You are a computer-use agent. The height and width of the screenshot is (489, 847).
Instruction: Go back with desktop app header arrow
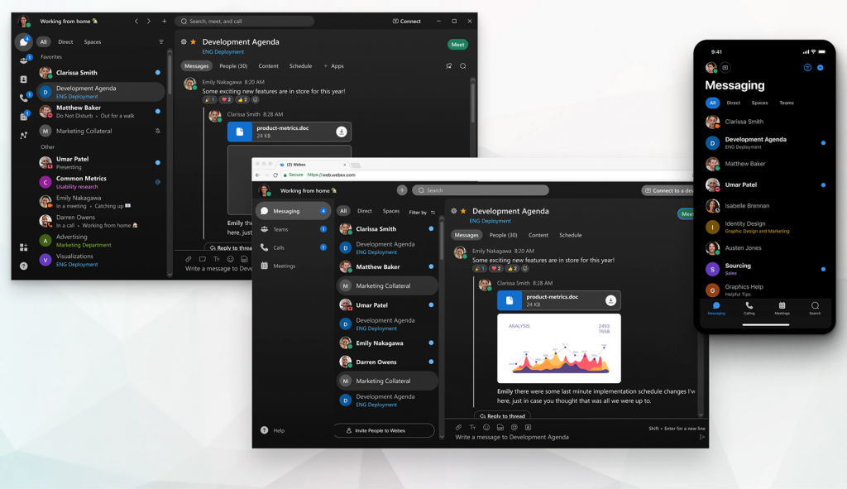point(136,21)
